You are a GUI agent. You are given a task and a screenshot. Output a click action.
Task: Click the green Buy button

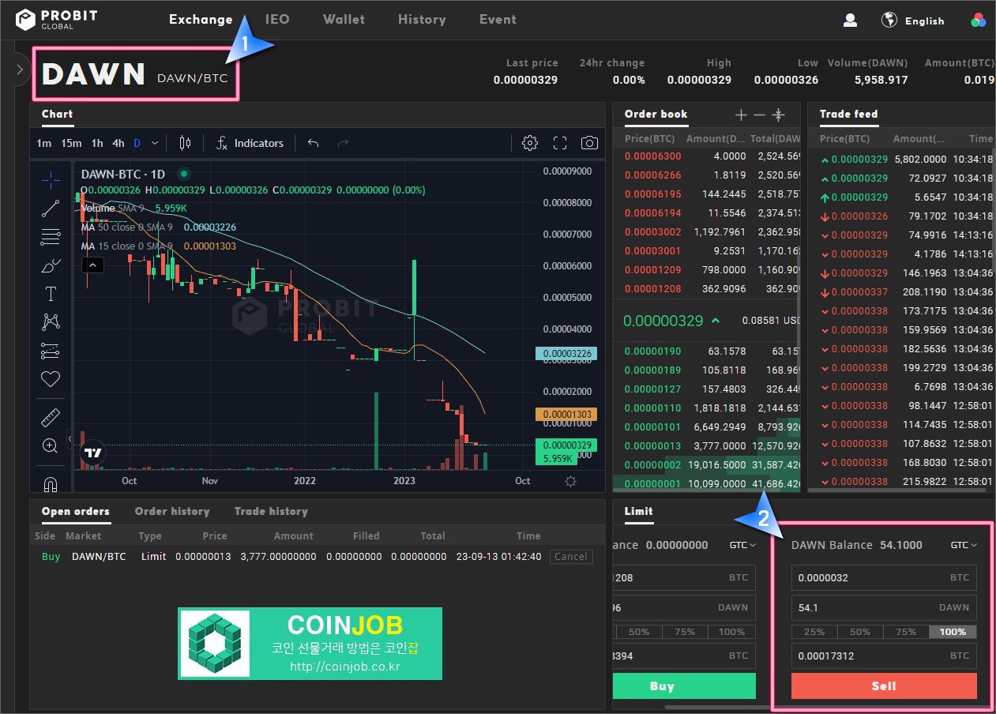(x=684, y=686)
